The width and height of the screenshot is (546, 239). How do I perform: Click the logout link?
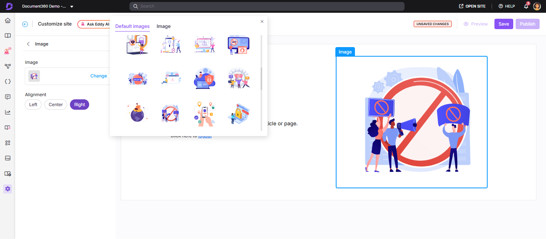[x=205, y=136]
